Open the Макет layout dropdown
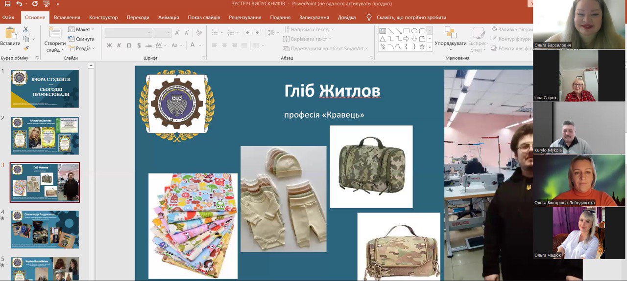Screen dimensions: 627x281 82,29
